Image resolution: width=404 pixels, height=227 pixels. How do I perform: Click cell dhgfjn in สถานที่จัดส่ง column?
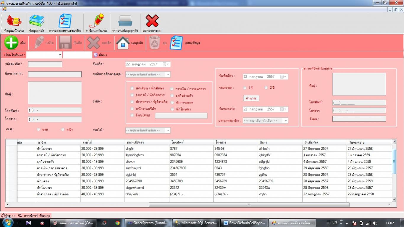point(147,149)
